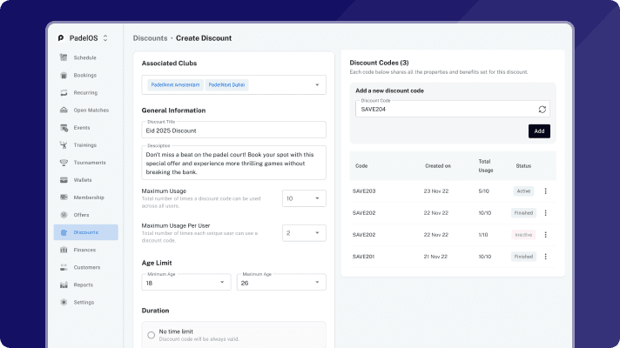Viewport: 620px width, 348px height.
Task: Click the 21 Nov 22 date cell
Action: (435, 257)
